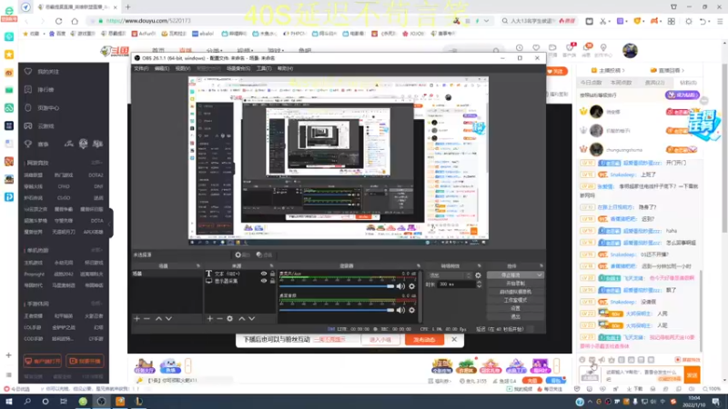Pop out the sources panel dock icon
Image resolution: width=728 pixels, height=409 pixels.
point(271,266)
